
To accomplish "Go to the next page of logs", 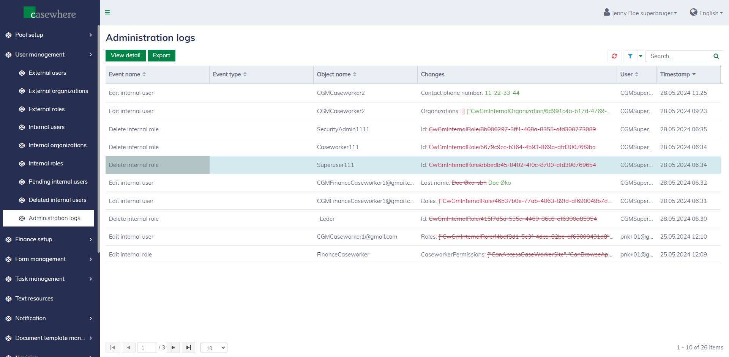I will pyautogui.click(x=173, y=348).
